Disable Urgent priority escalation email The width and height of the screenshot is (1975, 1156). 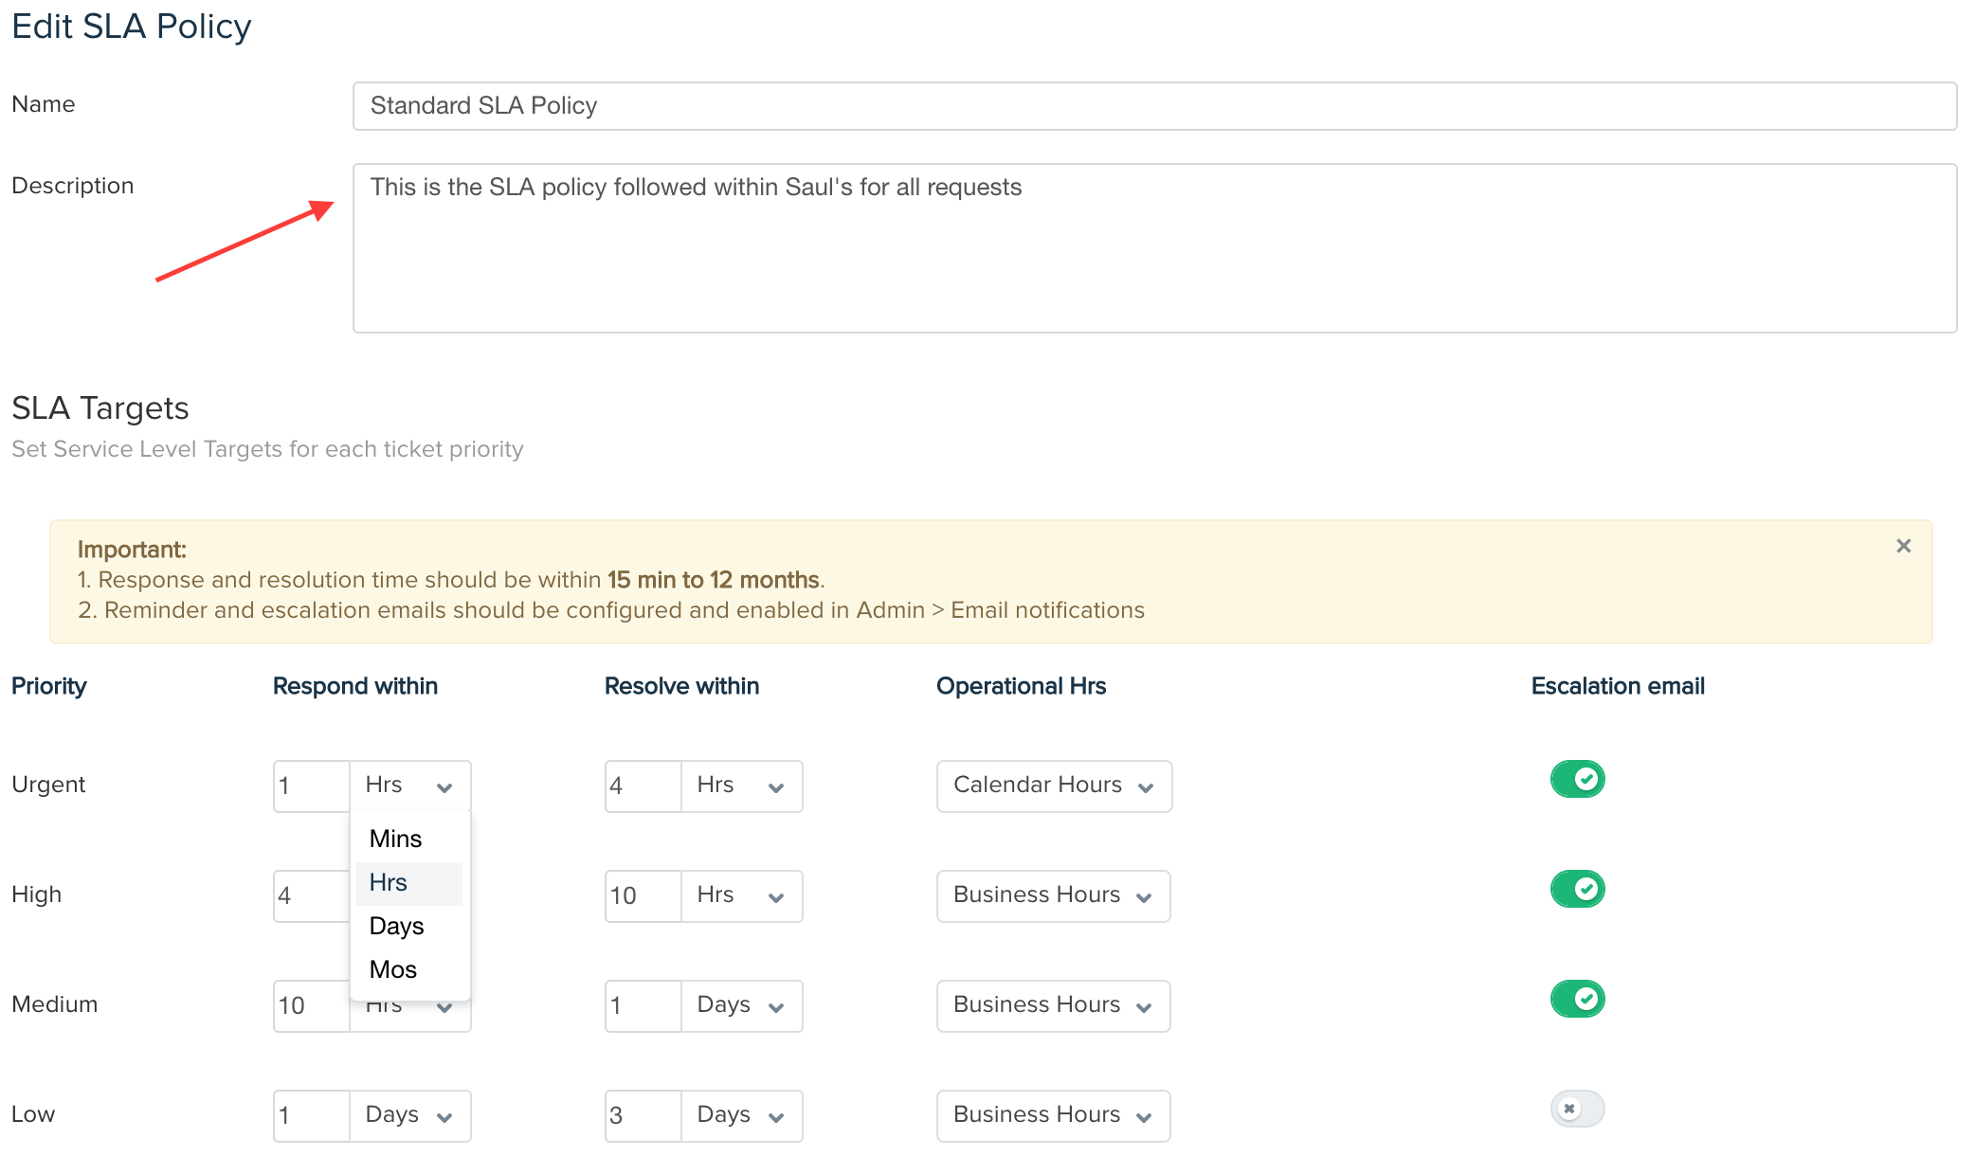pos(1577,779)
